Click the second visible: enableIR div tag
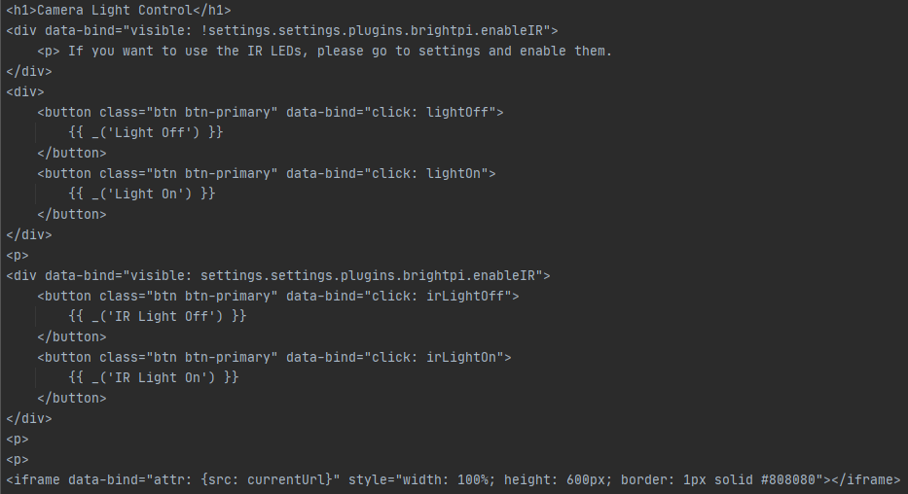 click(278, 276)
